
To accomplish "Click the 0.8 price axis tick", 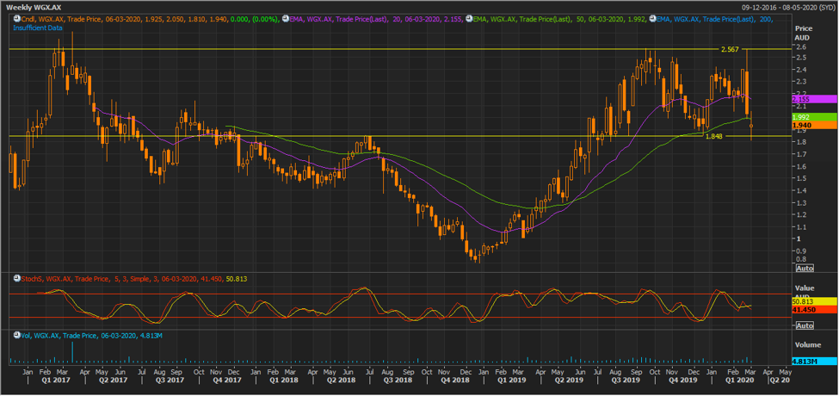I will pos(800,259).
